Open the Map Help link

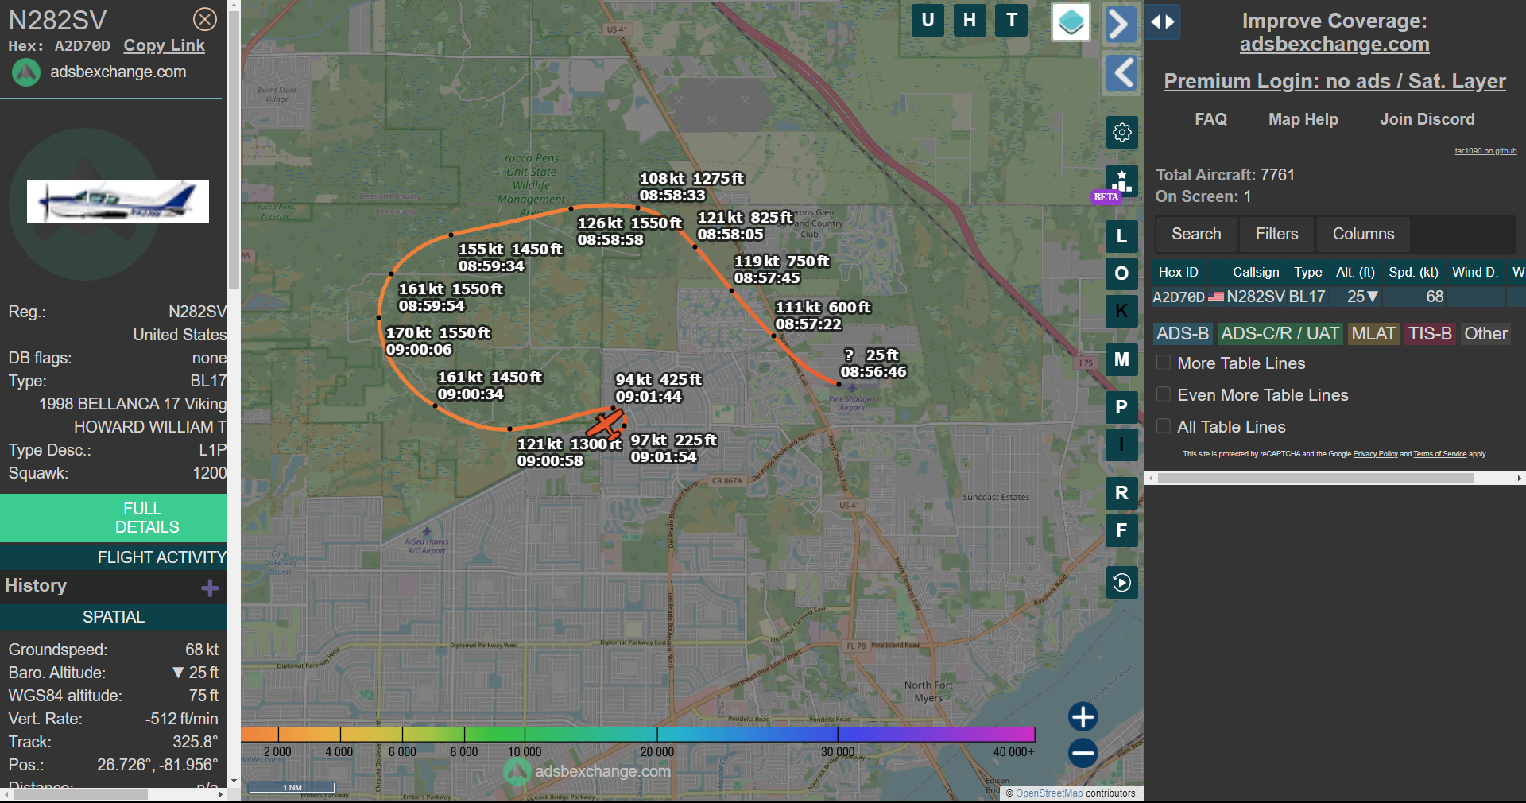[1303, 119]
